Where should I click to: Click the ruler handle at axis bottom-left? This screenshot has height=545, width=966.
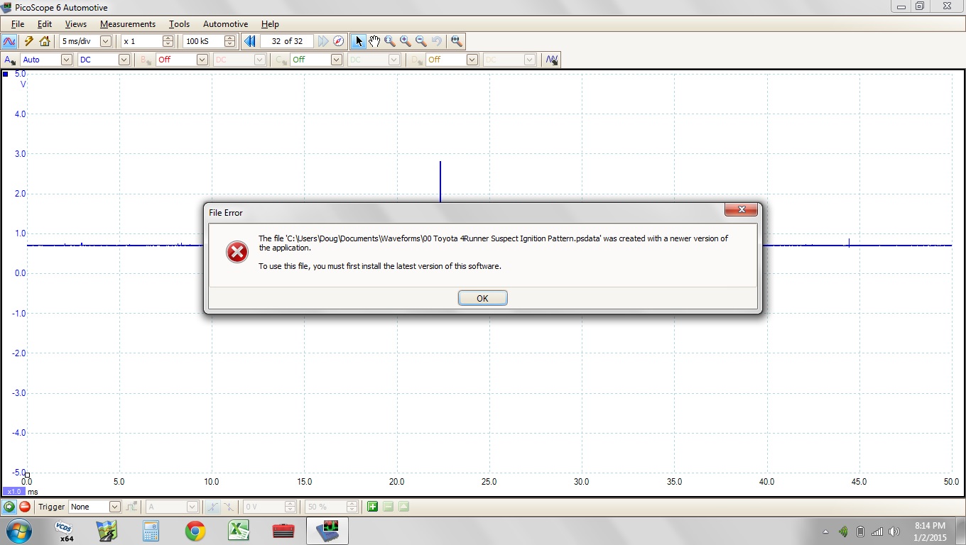point(27,475)
